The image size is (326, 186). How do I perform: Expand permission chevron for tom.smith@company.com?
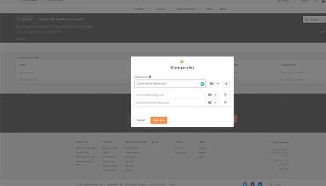pos(215,95)
